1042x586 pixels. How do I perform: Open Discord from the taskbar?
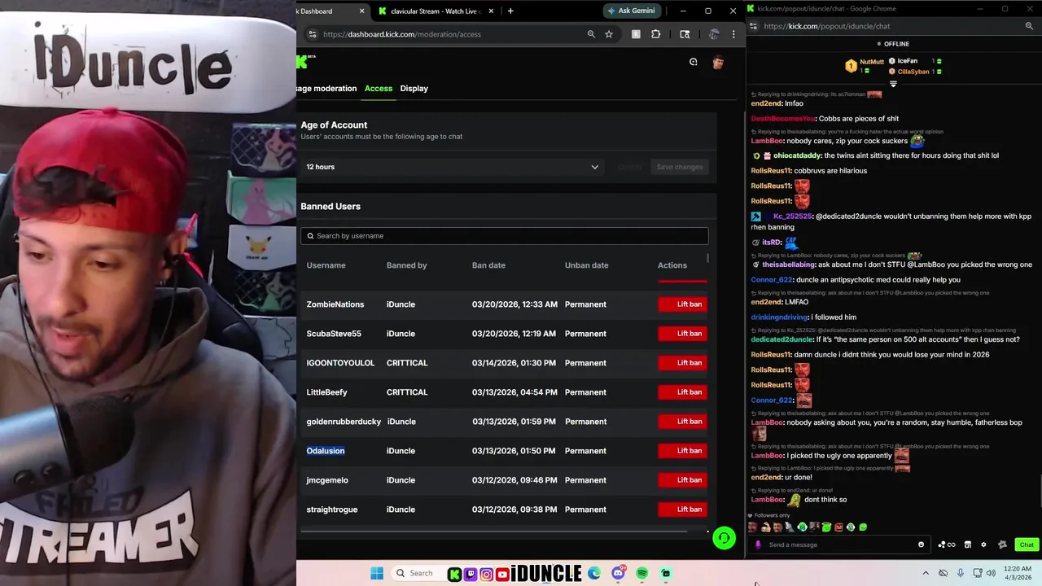(x=618, y=574)
